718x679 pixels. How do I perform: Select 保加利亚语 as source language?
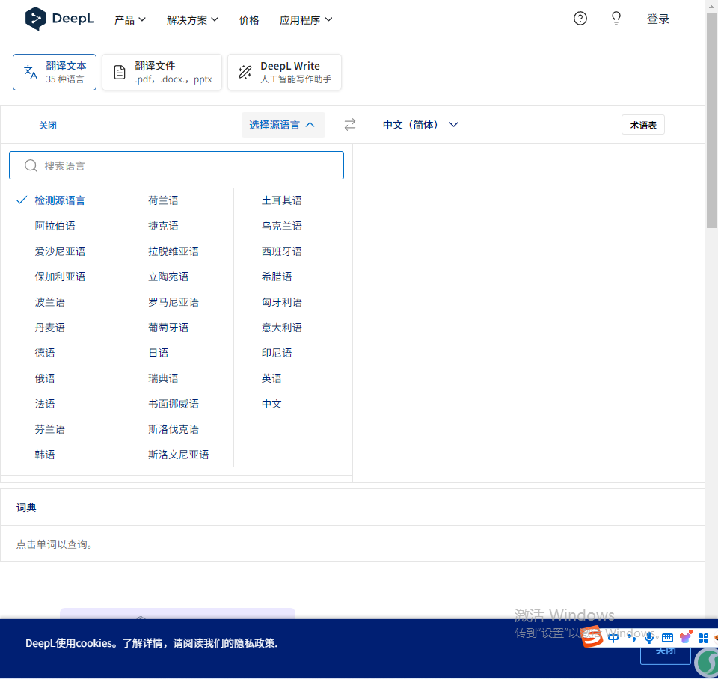(x=60, y=277)
